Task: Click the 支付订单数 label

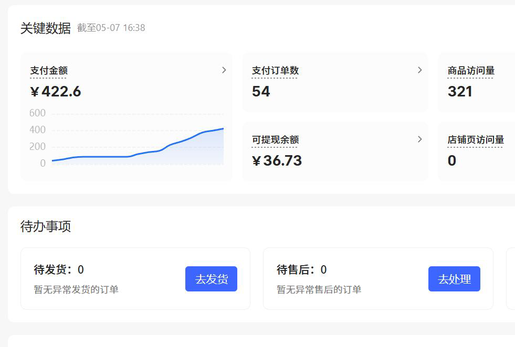Action: click(275, 71)
